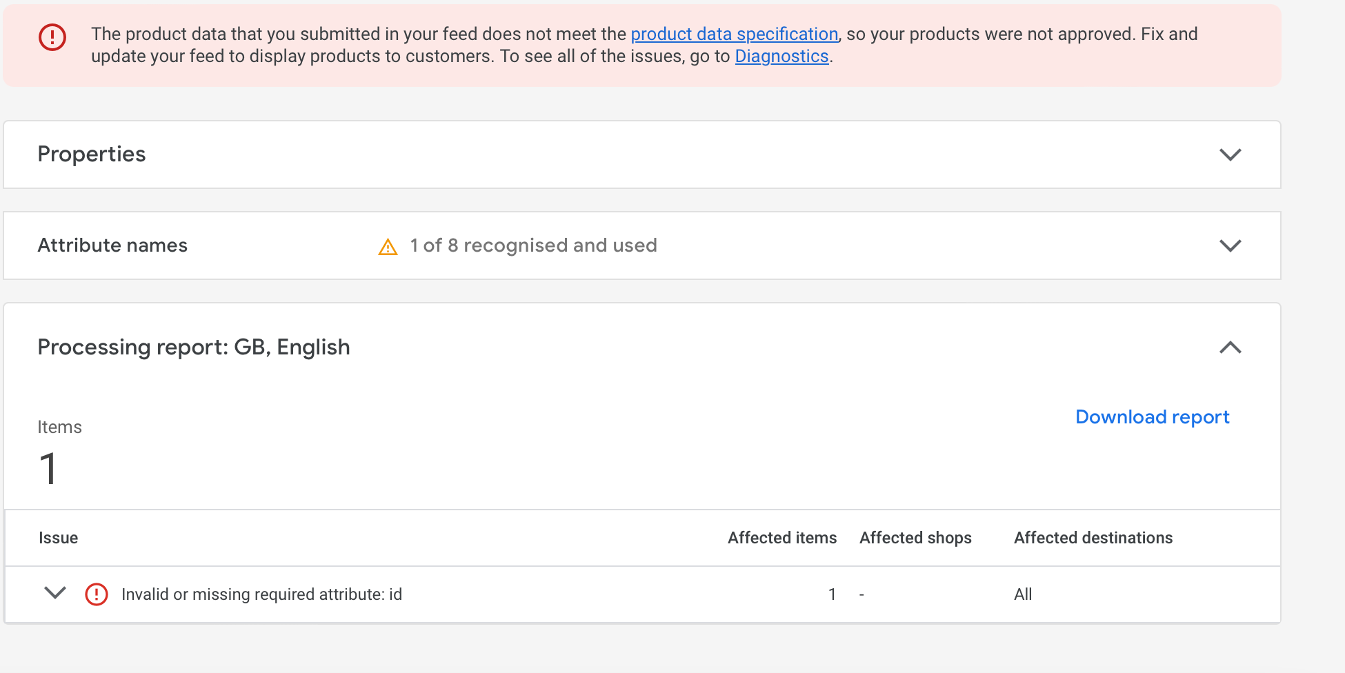The width and height of the screenshot is (1345, 673).
Task: Click the Affected destinations column header
Action: tap(1093, 538)
